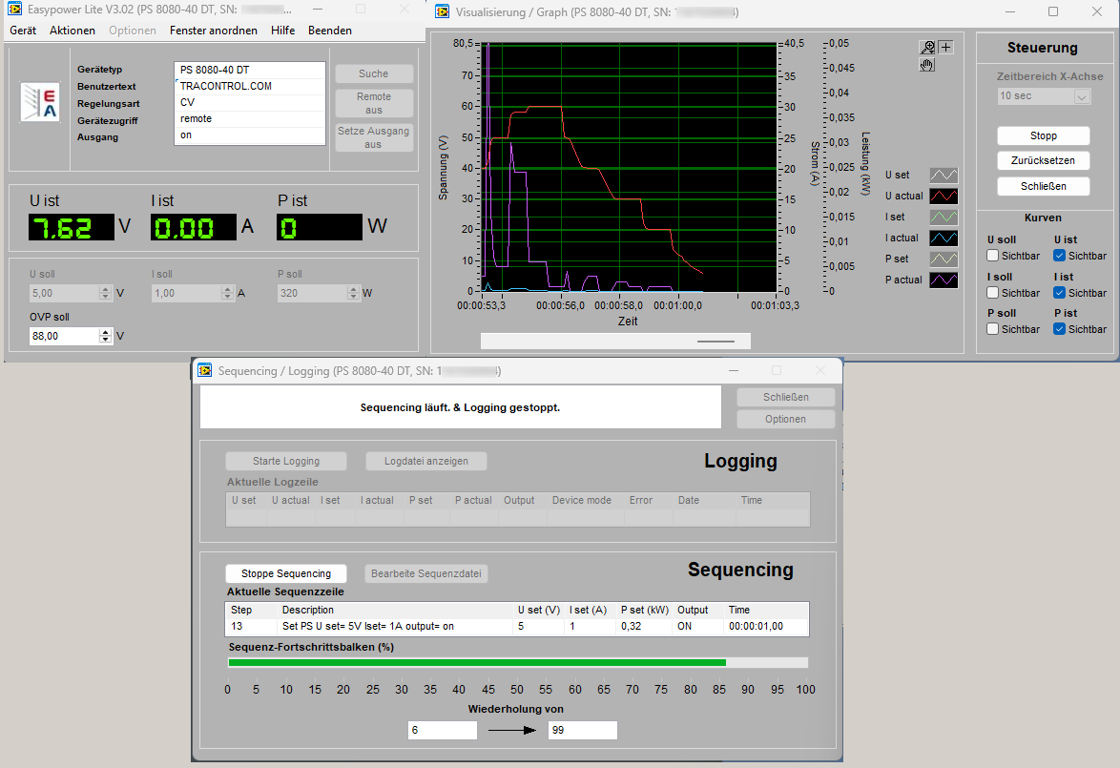
Task: Increase the OVP soll value stepper
Action: point(105,332)
